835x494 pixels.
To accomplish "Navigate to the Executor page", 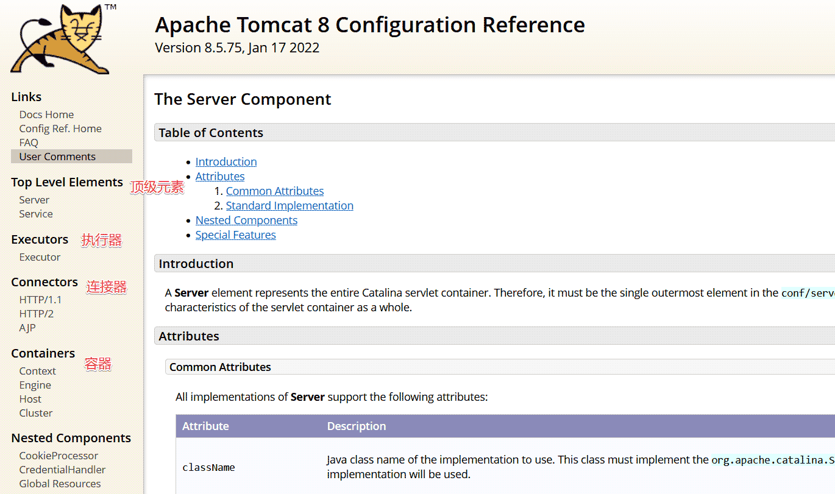I will click(40, 257).
